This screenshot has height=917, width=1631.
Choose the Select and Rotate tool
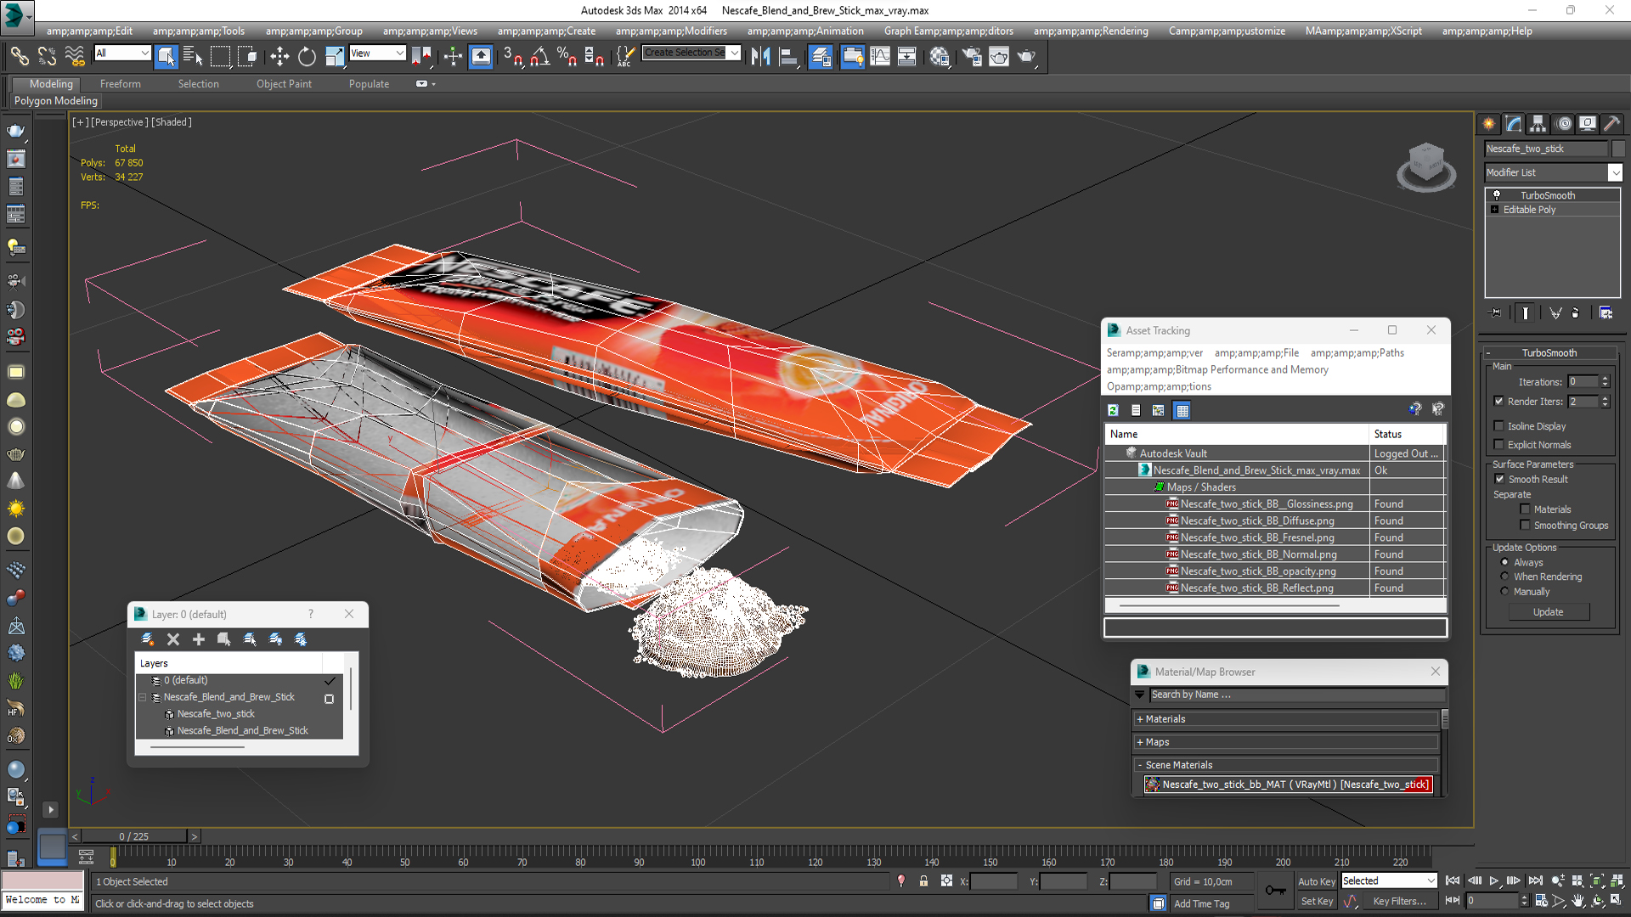pos(307,56)
